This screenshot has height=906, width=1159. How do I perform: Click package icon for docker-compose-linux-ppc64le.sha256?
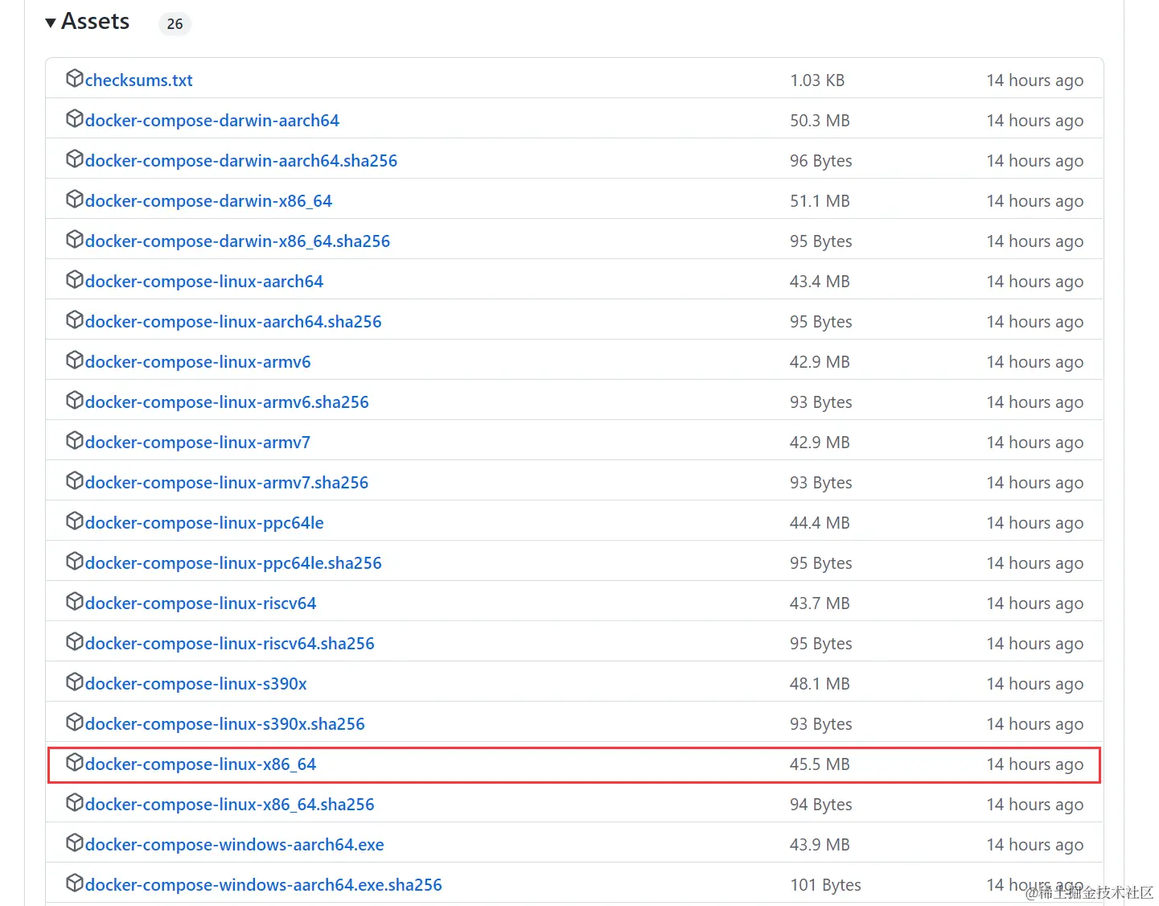pyautogui.click(x=75, y=561)
